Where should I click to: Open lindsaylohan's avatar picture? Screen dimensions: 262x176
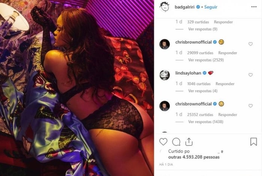(x=165, y=75)
